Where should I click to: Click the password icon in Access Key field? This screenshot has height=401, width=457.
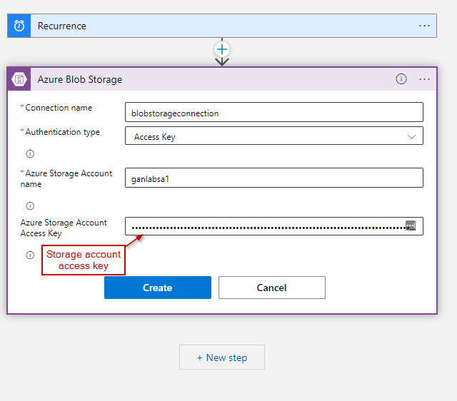(x=411, y=226)
